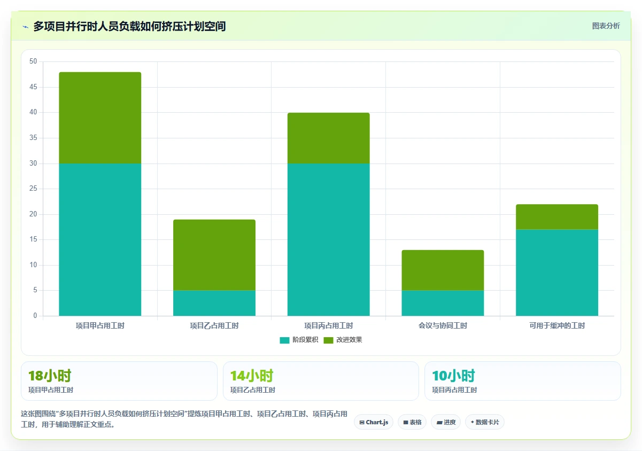The image size is (642, 451).
Task: Click green segment of 项目甲占用工时 bar
Action: pos(100,118)
